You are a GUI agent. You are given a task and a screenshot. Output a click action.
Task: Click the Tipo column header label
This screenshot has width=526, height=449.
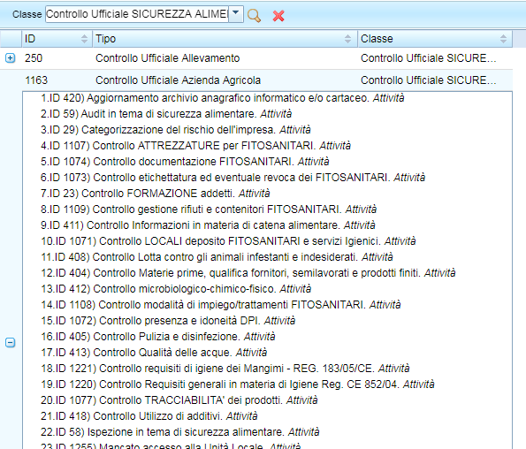[x=106, y=39]
